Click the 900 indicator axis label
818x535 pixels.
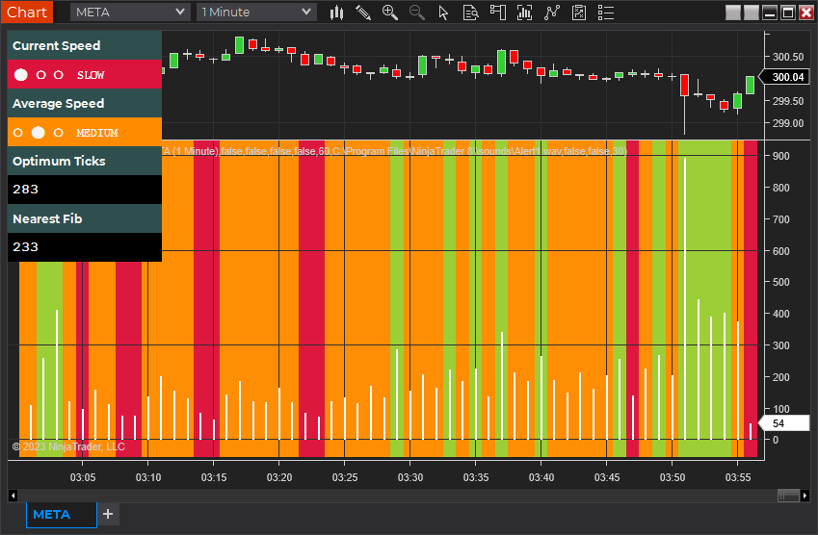781,156
